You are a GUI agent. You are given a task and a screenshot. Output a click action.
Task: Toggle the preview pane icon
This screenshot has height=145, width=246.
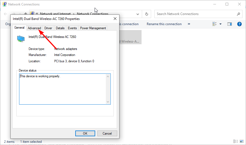[230, 24]
